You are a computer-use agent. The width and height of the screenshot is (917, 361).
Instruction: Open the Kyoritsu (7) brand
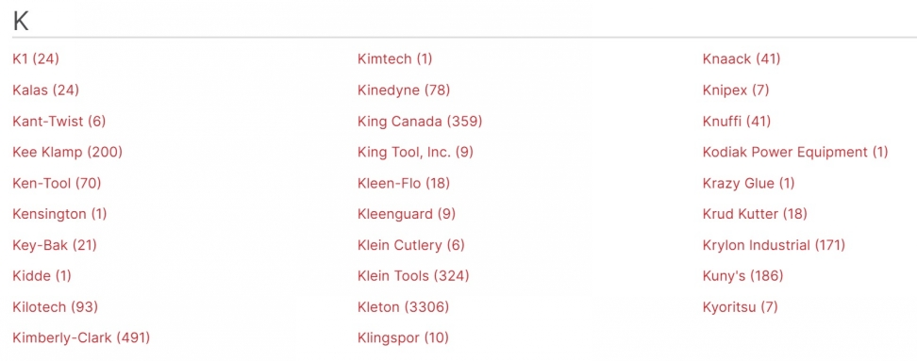pyautogui.click(x=741, y=306)
